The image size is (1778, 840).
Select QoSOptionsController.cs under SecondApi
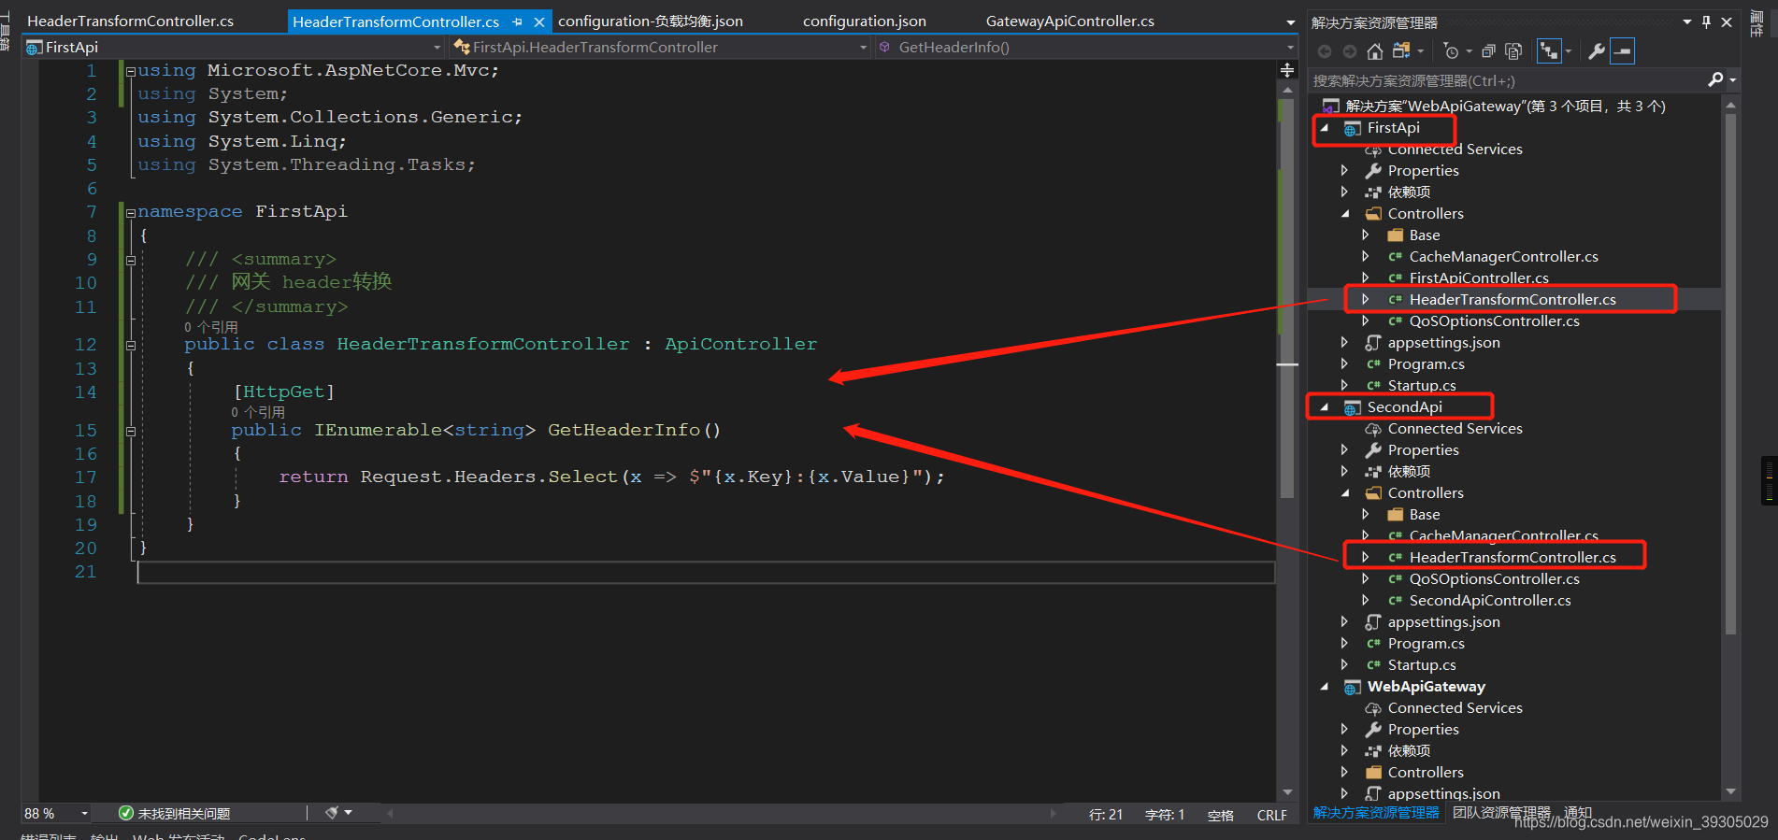(x=1494, y=579)
